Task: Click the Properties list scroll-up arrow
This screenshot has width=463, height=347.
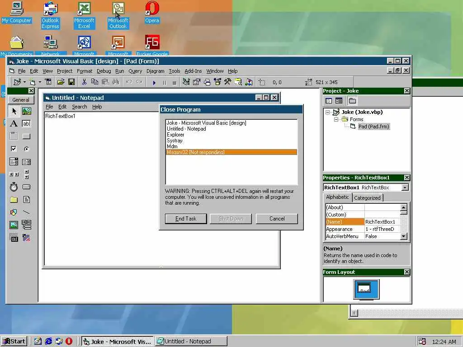Action: (x=404, y=207)
